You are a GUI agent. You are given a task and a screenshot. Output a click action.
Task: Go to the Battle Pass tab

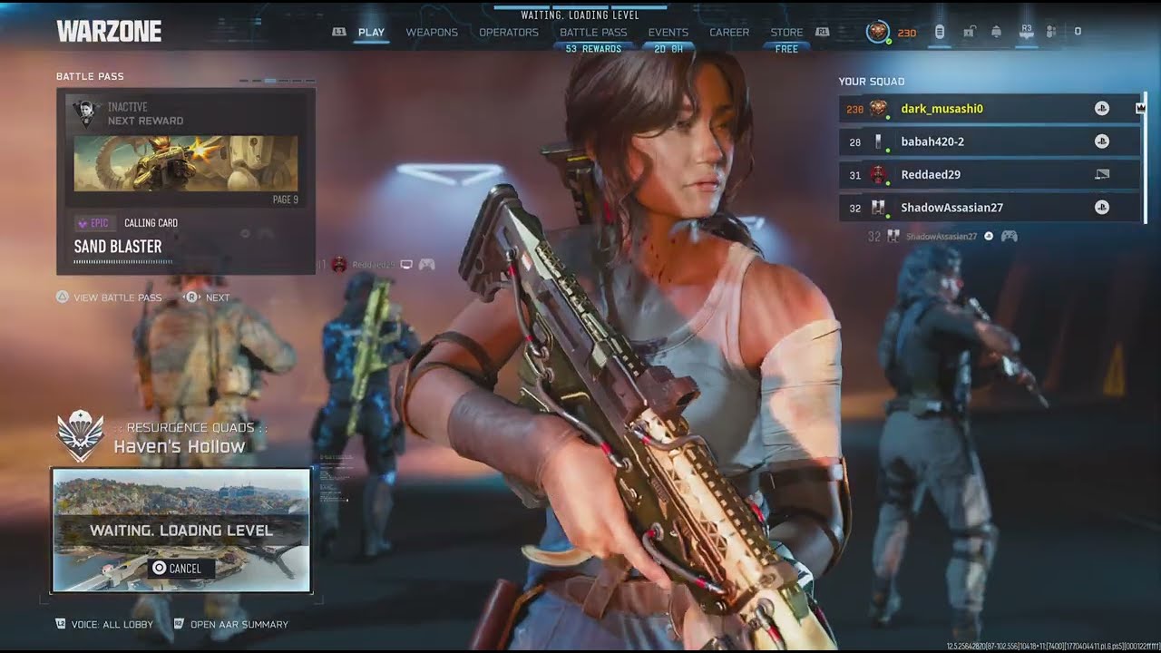pyautogui.click(x=593, y=33)
